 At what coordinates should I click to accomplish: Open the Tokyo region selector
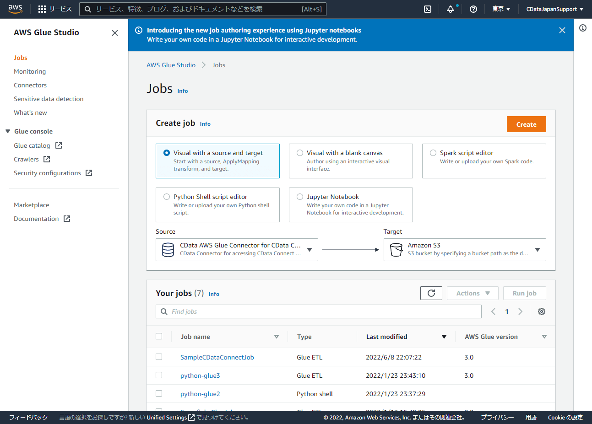(x=501, y=9)
